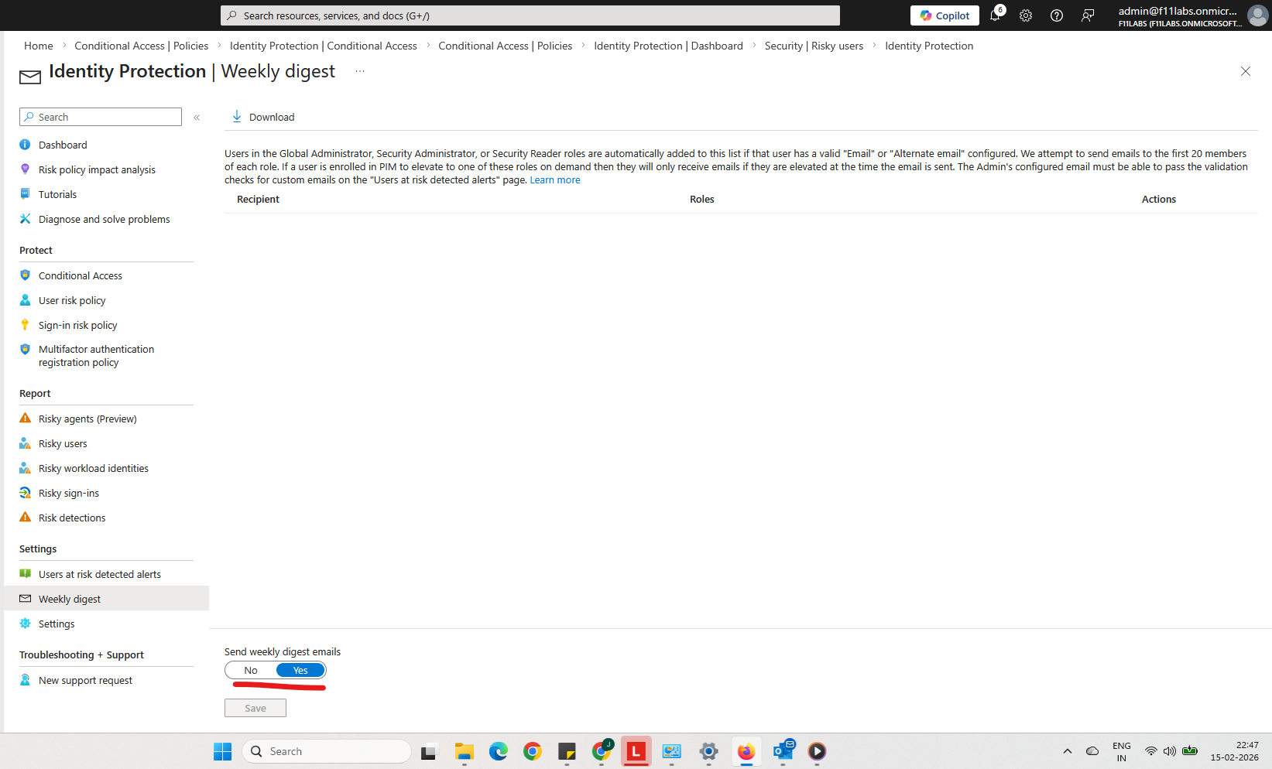Select Users at risk detected alerts
The height and width of the screenshot is (769, 1272).
click(x=100, y=574)
